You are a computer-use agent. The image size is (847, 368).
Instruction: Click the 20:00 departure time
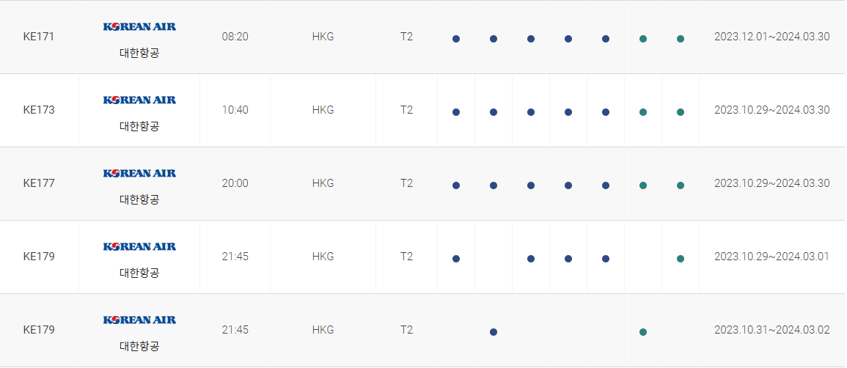[235, 183]
